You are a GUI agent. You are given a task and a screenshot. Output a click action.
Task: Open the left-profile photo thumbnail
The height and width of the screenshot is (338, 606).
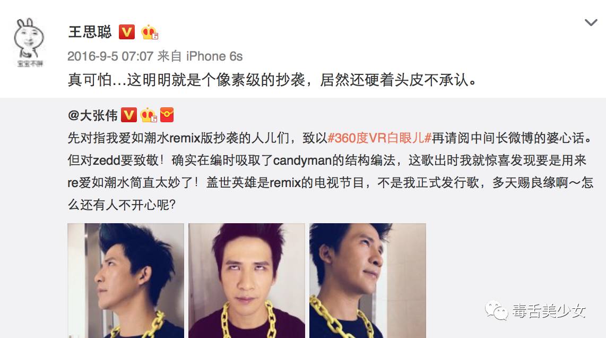tap(126, 280)
